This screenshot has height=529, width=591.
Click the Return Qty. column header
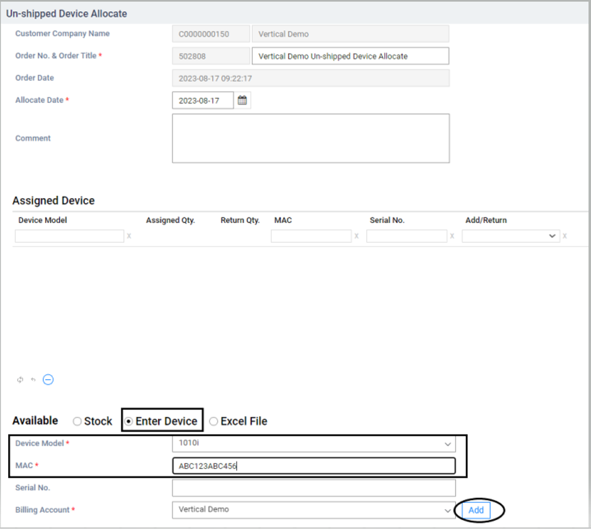pyautogui.click(x=240, y=220)
